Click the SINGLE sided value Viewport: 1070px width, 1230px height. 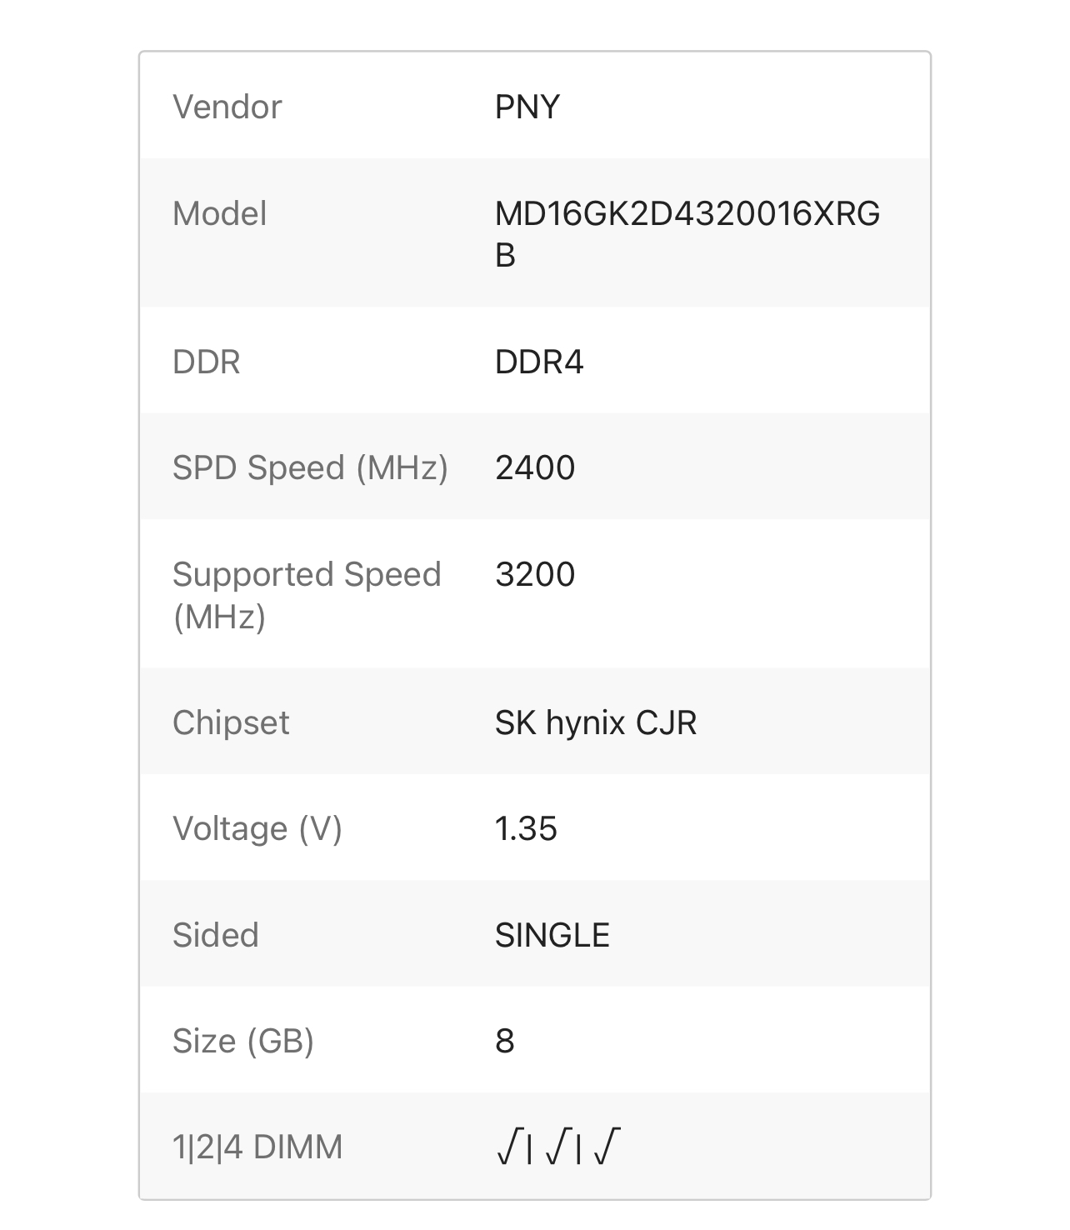pos(552,935)
